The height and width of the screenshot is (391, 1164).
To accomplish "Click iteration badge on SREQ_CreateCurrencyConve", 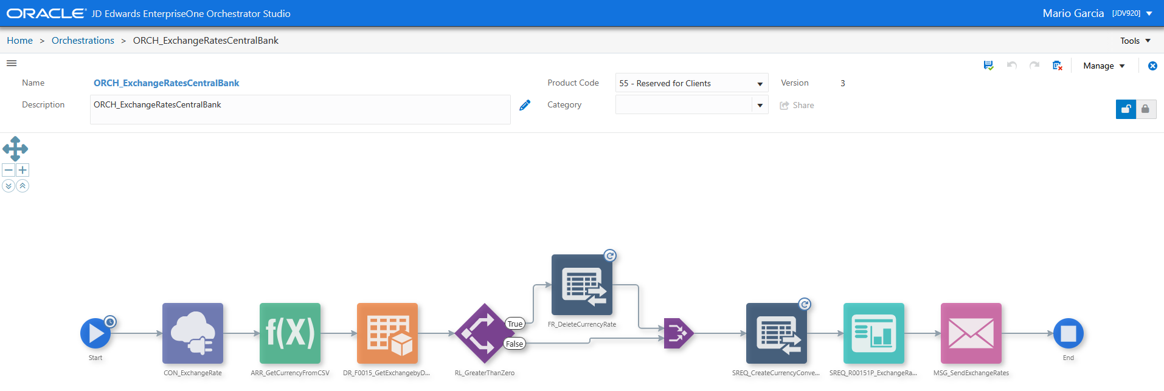I will [x=805, y=304].
